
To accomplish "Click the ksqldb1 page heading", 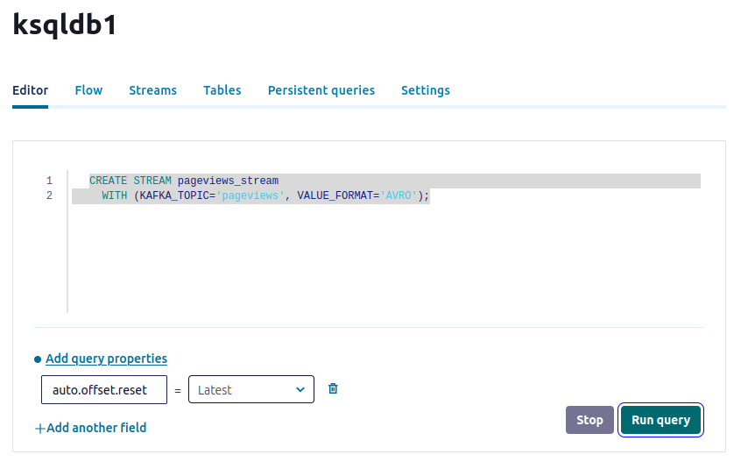I will [65, 25].
